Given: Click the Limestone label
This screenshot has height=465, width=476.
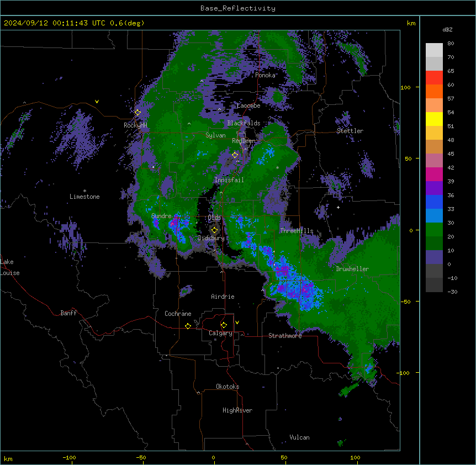Looking at the screenshot, I should point(84,197).
